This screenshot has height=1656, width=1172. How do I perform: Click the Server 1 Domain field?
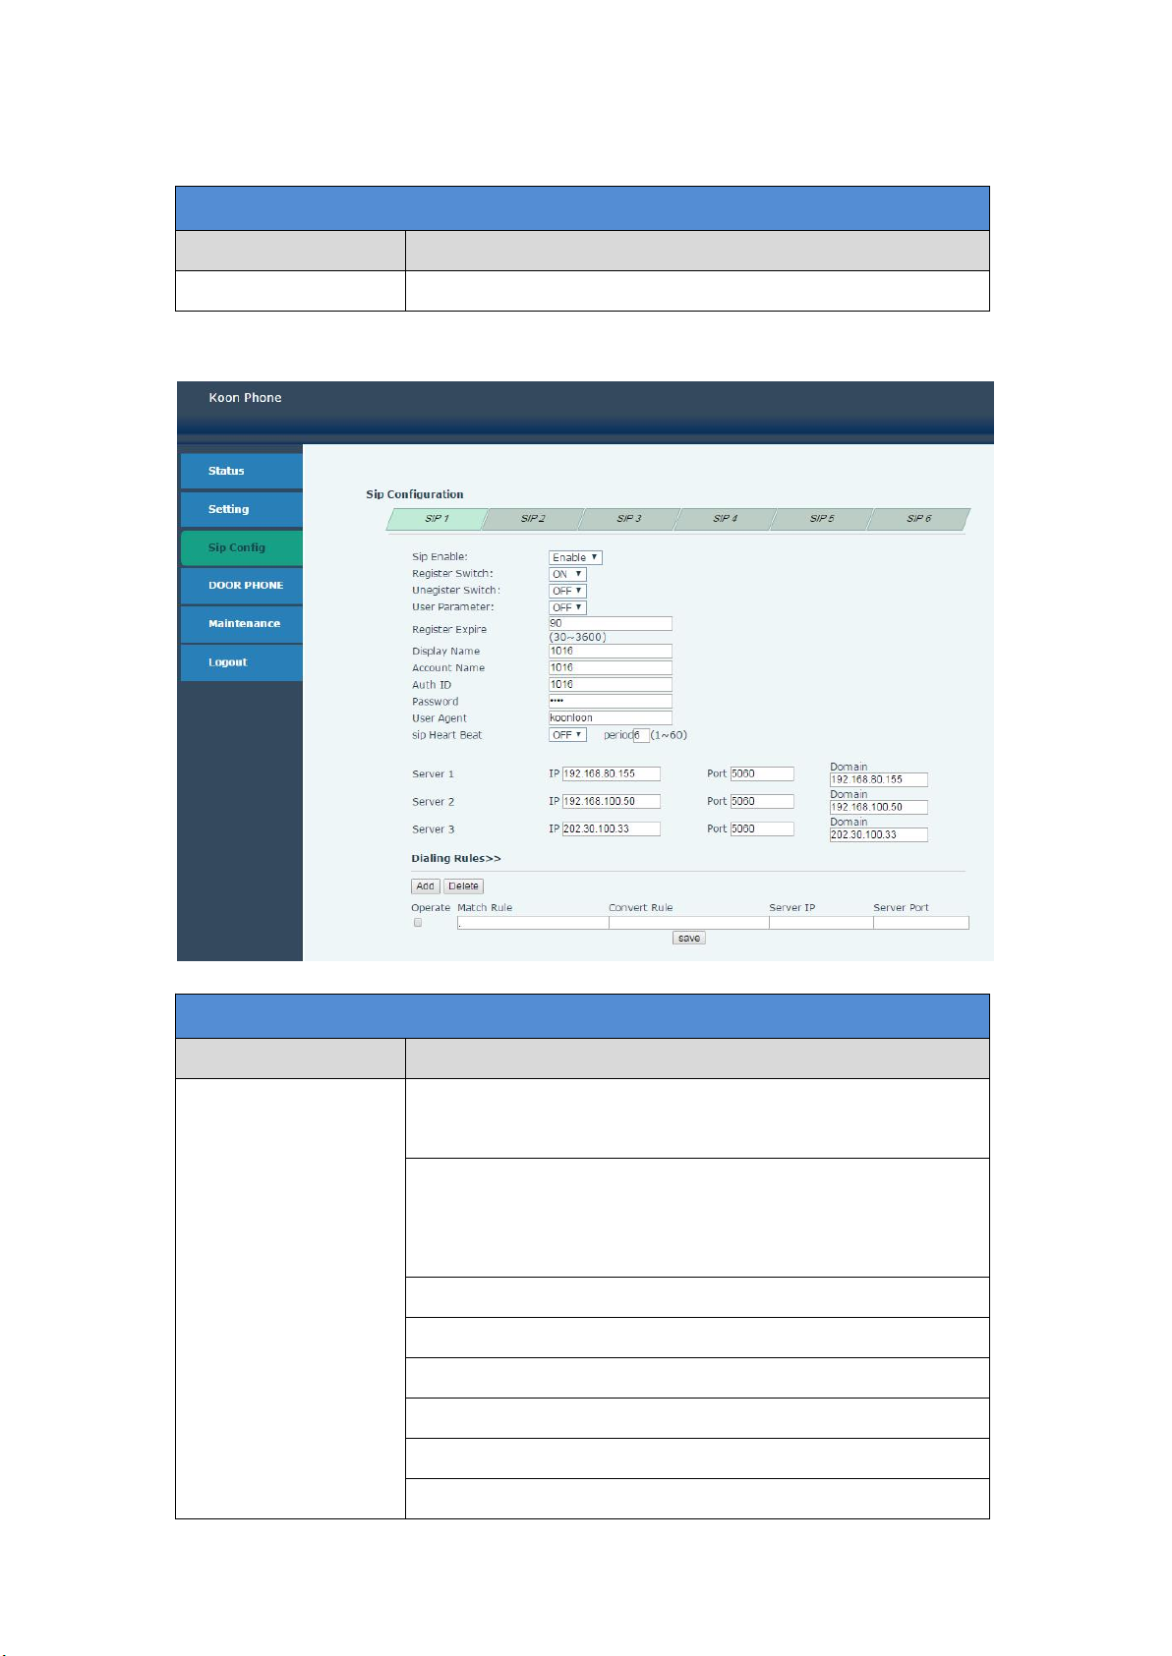(x=879, y=779)
